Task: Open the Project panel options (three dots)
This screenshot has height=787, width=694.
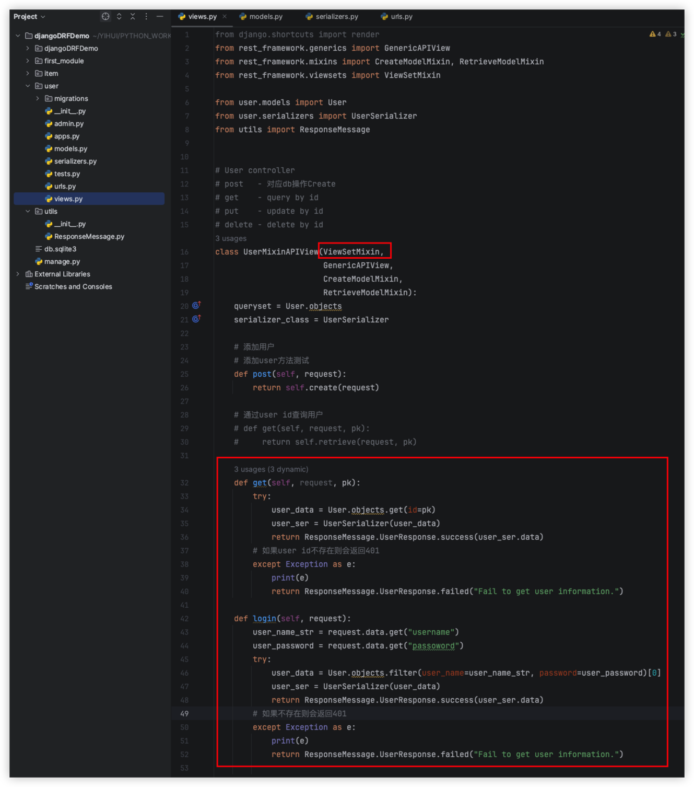Action: coord(146,17)
